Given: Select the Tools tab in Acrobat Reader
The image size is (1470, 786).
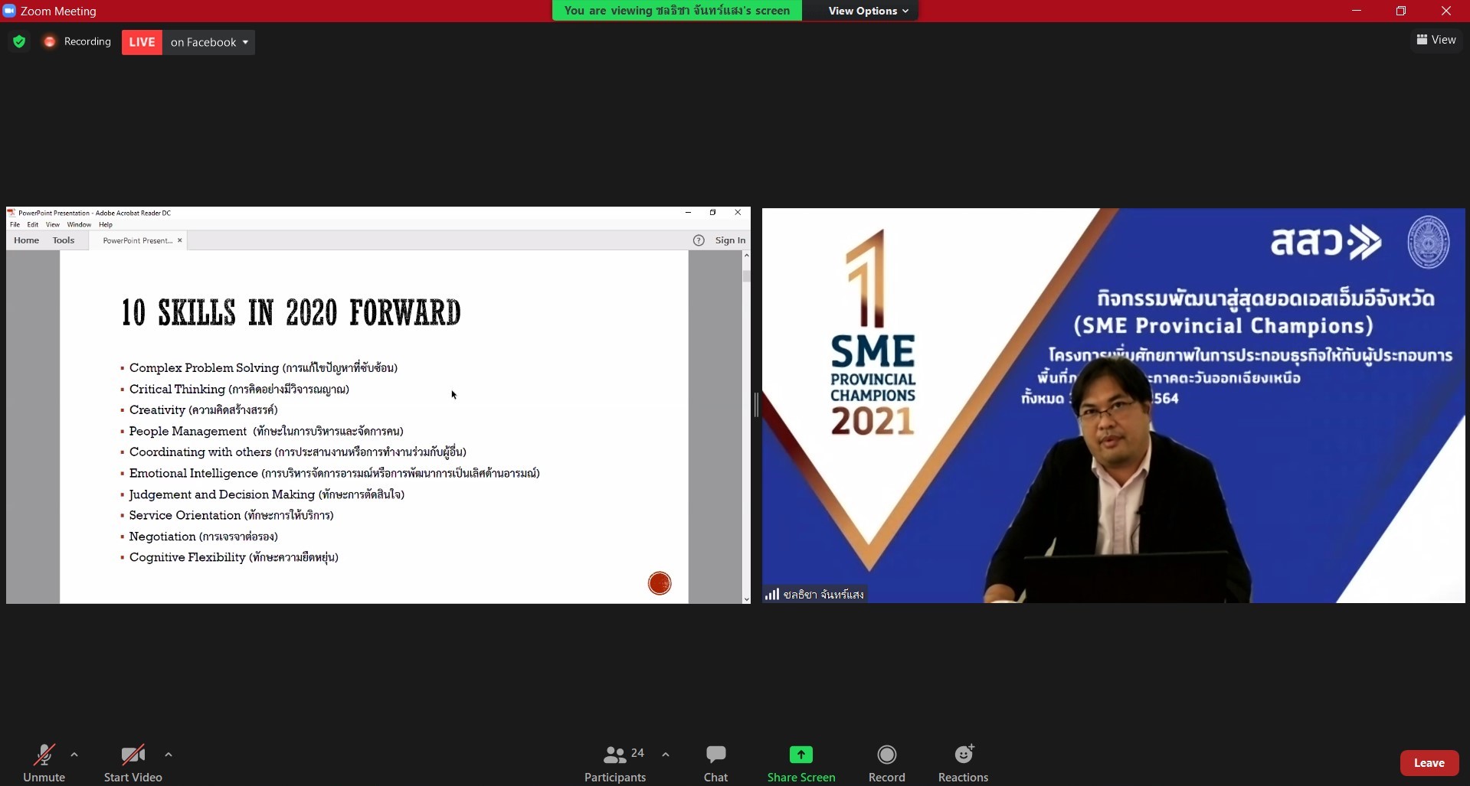Looking at the screenshot, I should tap(64, 240).
